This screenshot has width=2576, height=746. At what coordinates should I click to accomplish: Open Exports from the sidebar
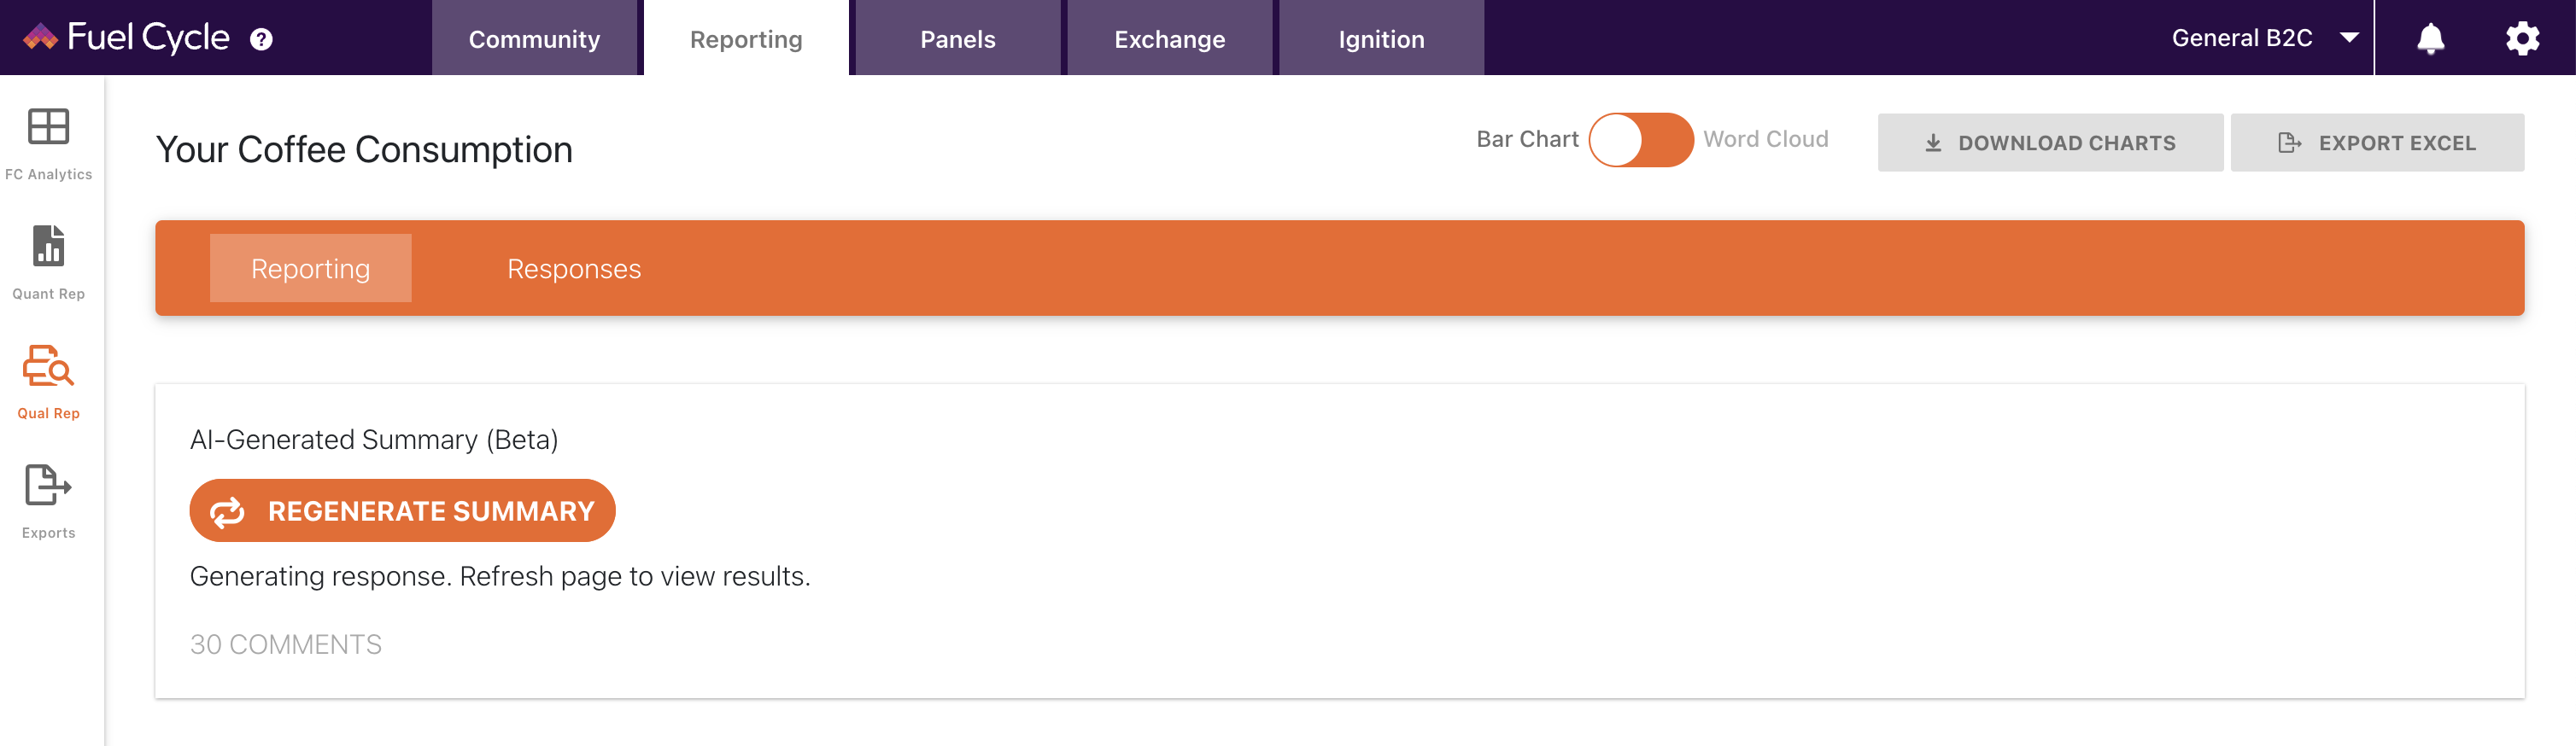[x=48, y=502]
